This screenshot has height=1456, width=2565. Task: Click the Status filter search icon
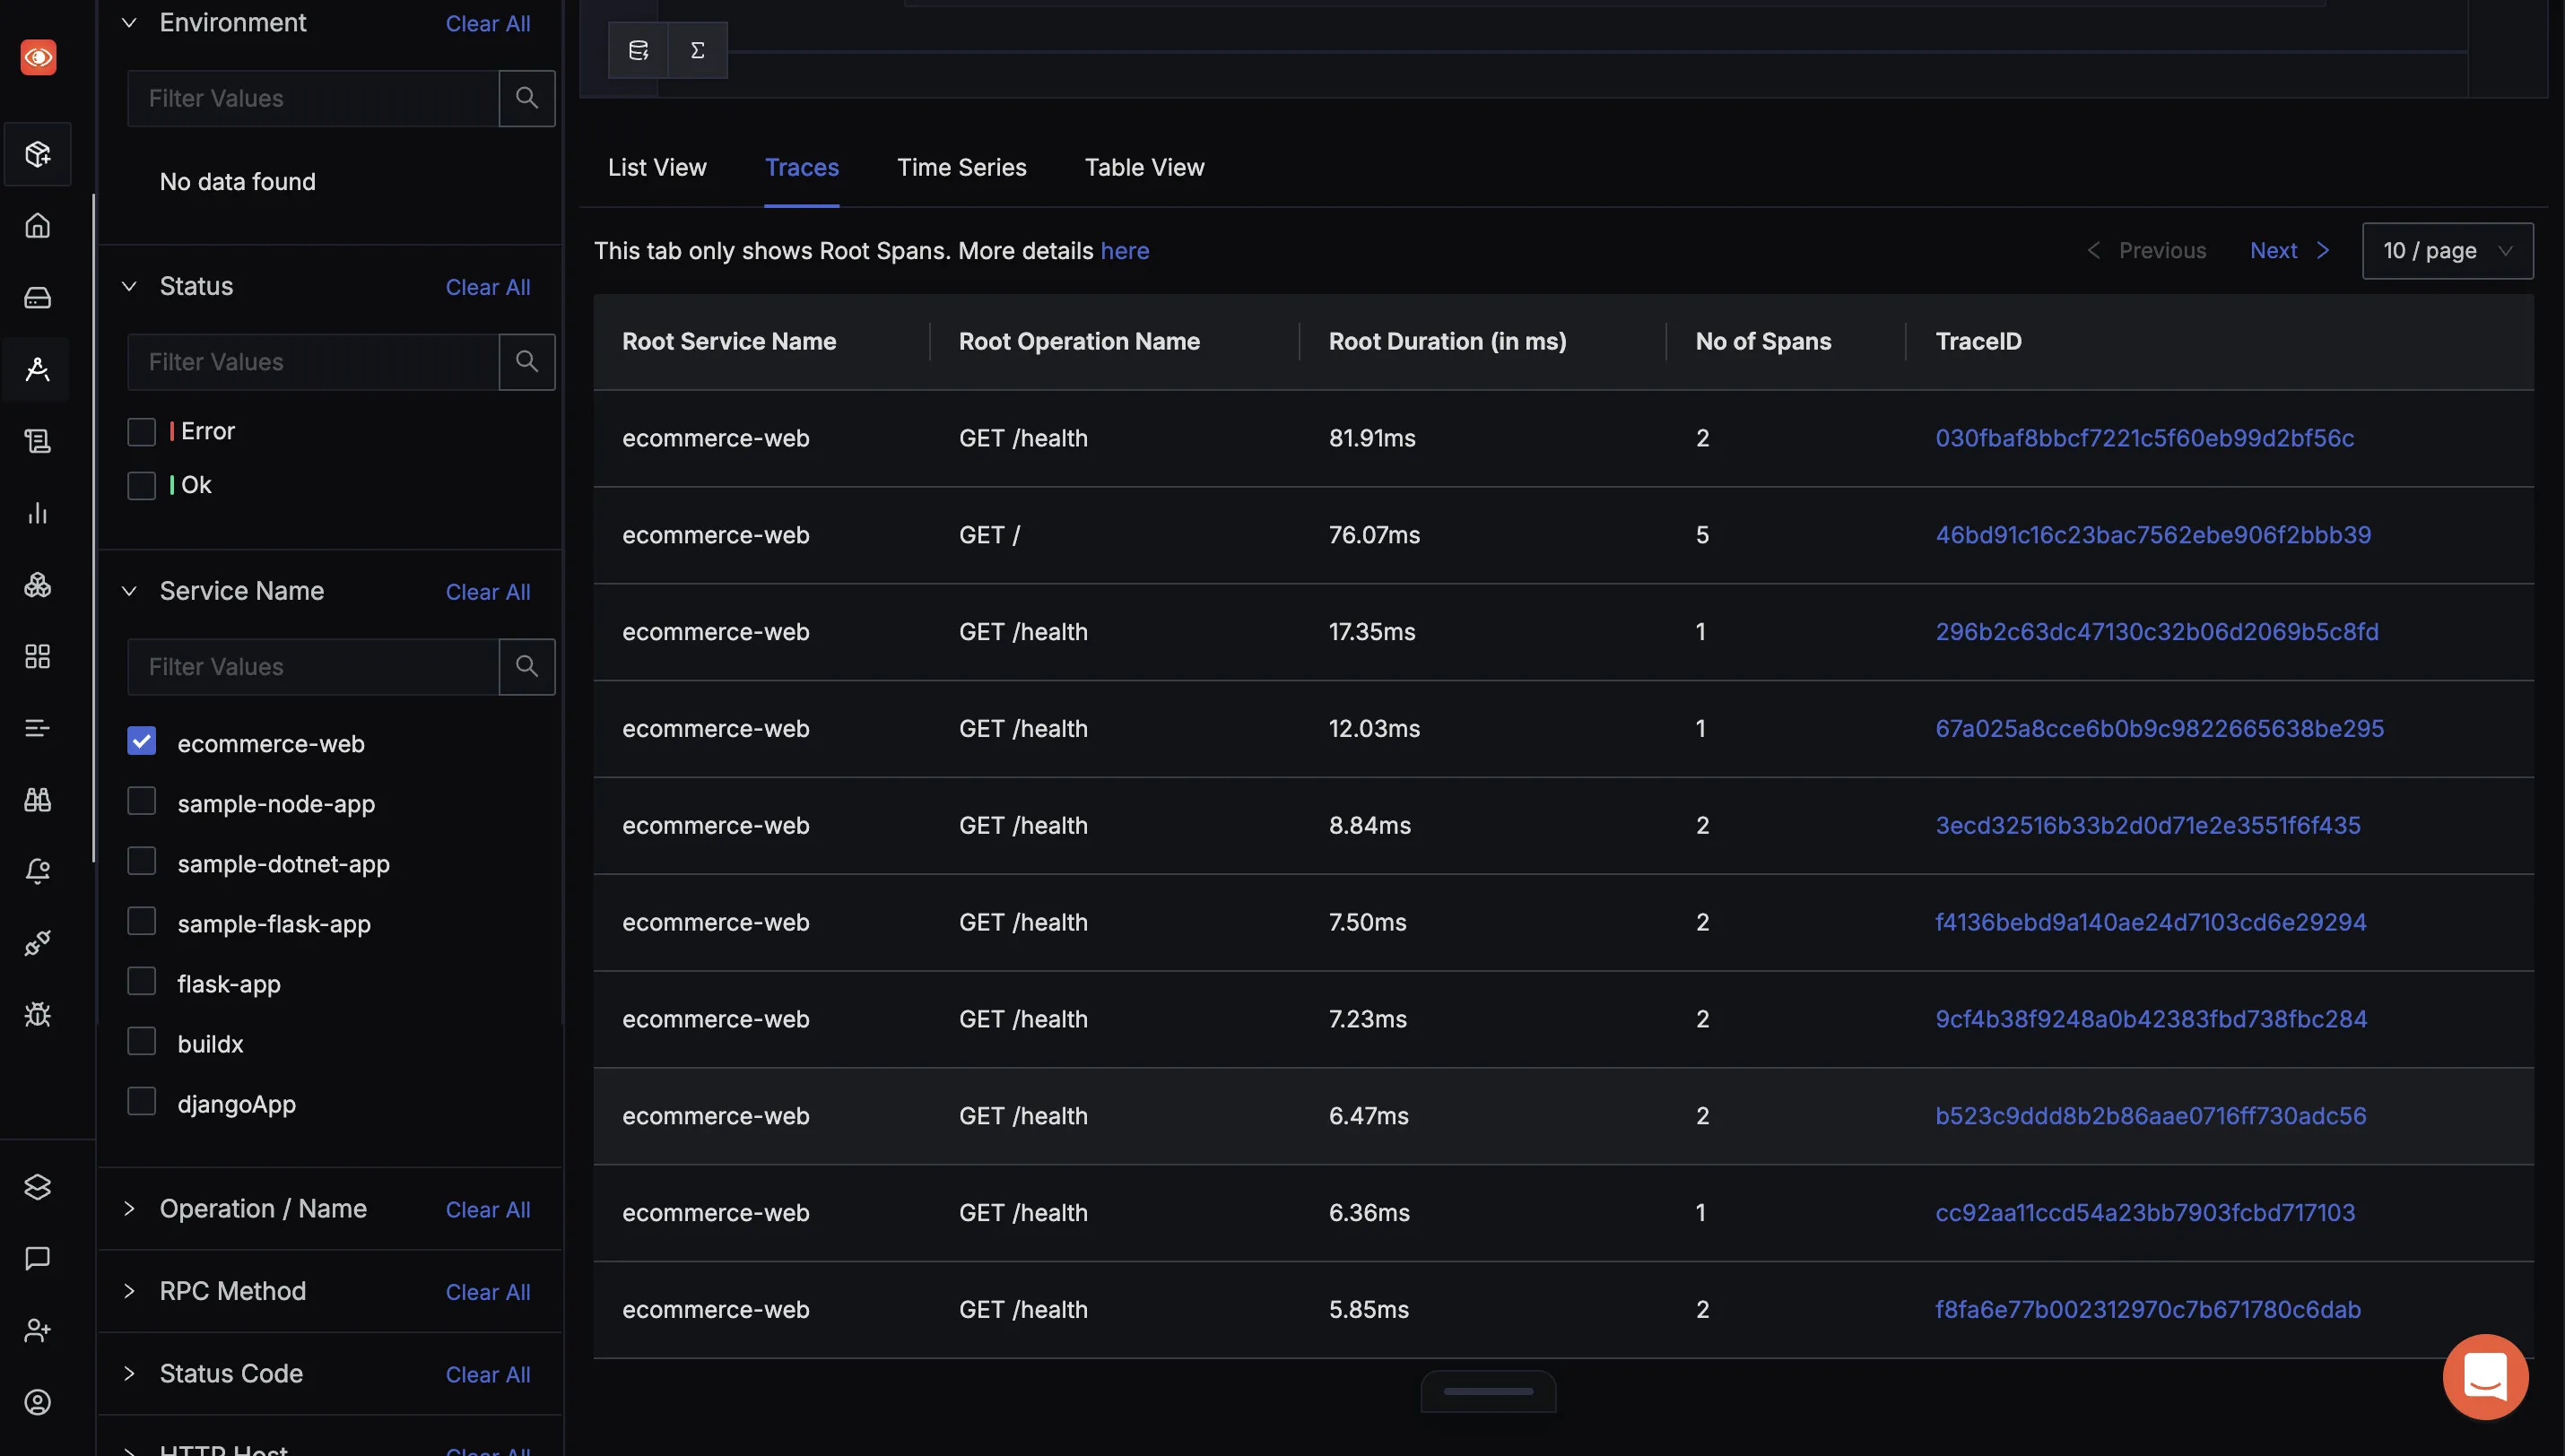pos(526,361)
